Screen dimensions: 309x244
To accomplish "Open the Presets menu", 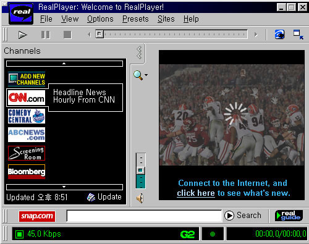I will pos(135,19).
